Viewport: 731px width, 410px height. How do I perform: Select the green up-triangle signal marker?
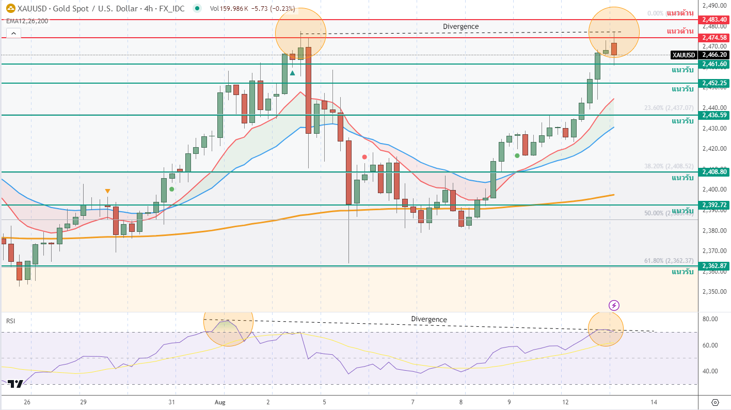pyautogui.click(x=292, y=73)
